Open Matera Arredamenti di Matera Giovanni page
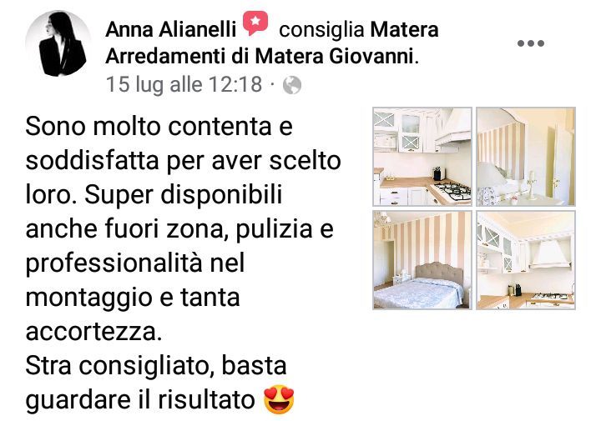The height and width of the screenshot is (421, 601). click(272, 43)
